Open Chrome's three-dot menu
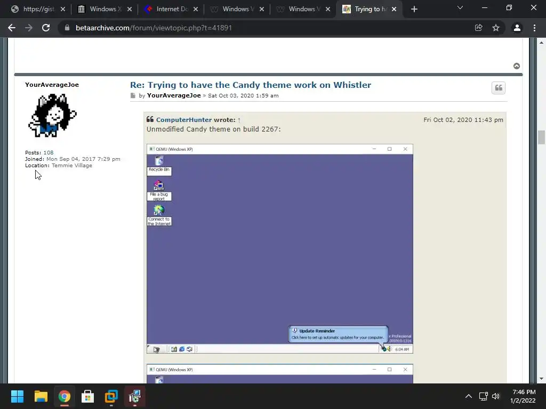546x409 pixels. (x=534, y=28)
